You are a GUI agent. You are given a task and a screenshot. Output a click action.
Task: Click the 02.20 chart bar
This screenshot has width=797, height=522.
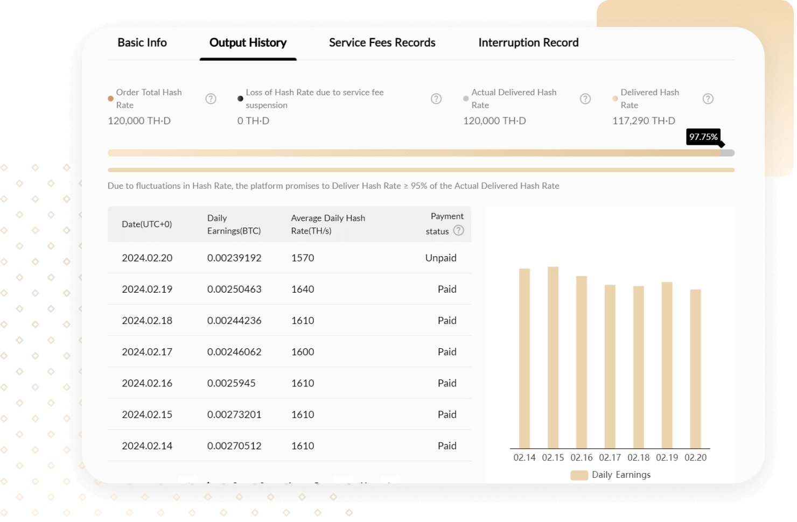point(696,369)
